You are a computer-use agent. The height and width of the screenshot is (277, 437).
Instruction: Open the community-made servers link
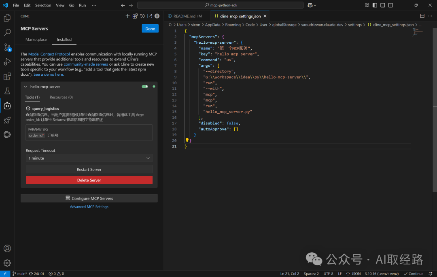coord(86,64)
